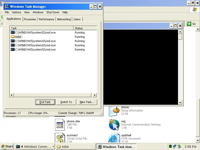200x150 pixels.
Task: Click the Switch To button
Action: pos(66,102)
